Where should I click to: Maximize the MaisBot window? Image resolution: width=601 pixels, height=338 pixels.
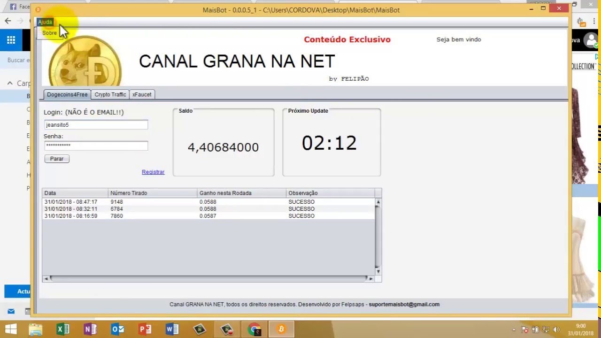(x=543, y=8)
